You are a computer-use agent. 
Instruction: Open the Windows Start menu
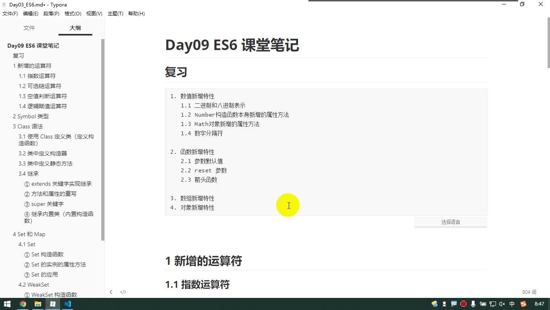pyautogui.click(x=7, y=304)
